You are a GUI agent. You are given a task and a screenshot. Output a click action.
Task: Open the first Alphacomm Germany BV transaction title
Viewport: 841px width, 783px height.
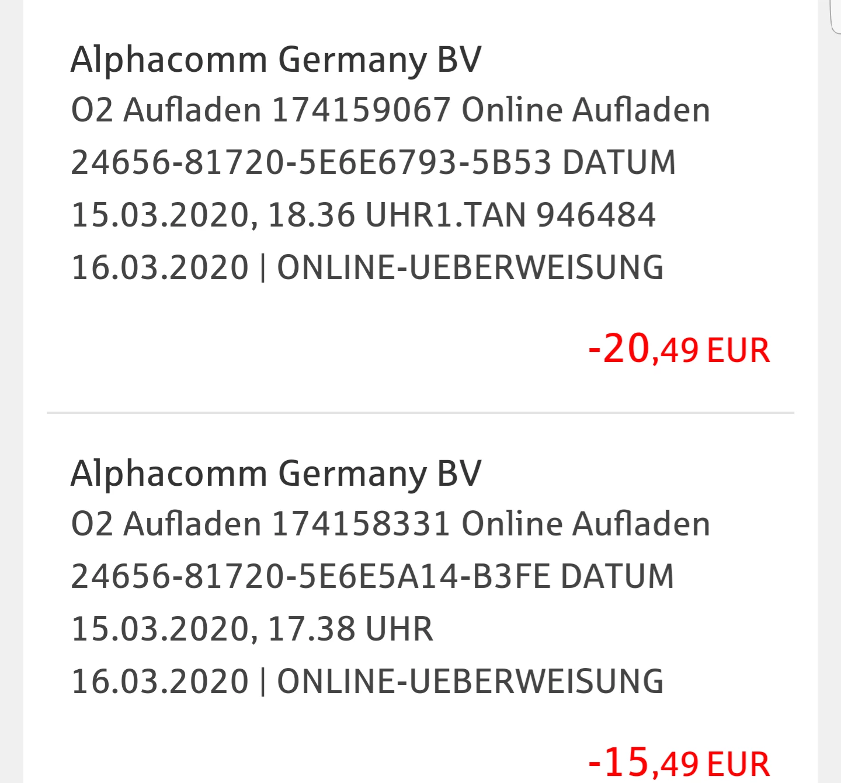point(276,61)
